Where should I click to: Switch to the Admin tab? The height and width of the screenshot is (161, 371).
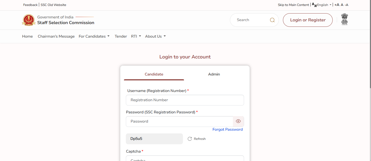coord(214,74)
